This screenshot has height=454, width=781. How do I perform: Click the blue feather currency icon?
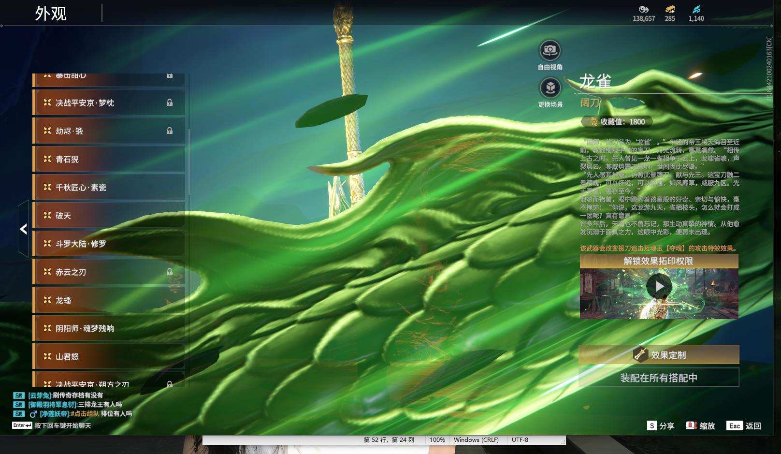click(696, 9)
